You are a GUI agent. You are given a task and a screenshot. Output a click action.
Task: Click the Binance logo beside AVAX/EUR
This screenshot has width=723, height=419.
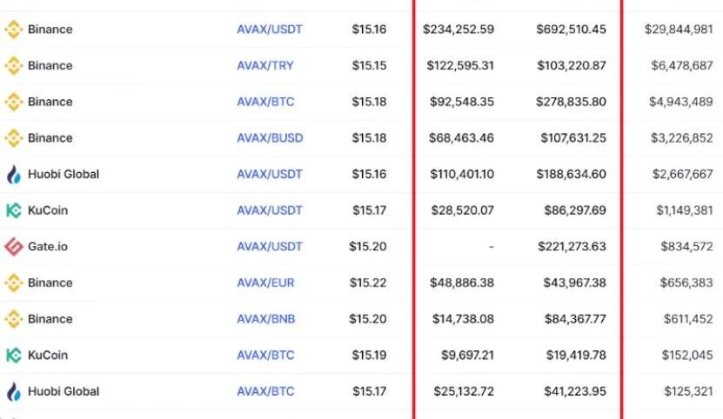13,283
